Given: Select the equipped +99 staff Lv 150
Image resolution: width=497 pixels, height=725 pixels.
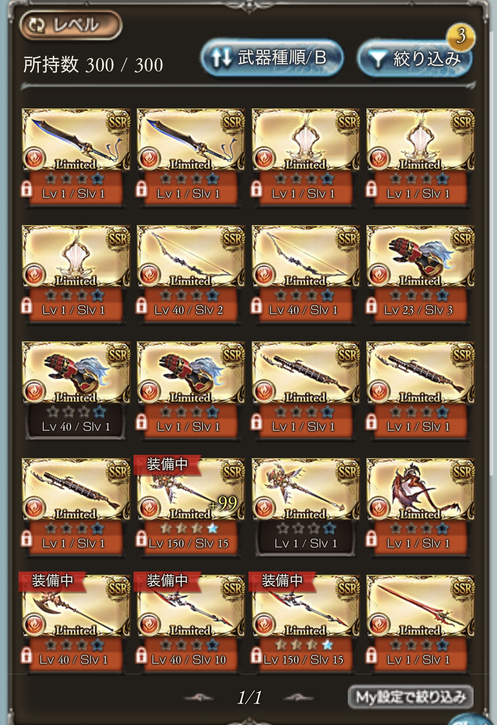Looking at the screenshot, I should [x=190, y=506].
